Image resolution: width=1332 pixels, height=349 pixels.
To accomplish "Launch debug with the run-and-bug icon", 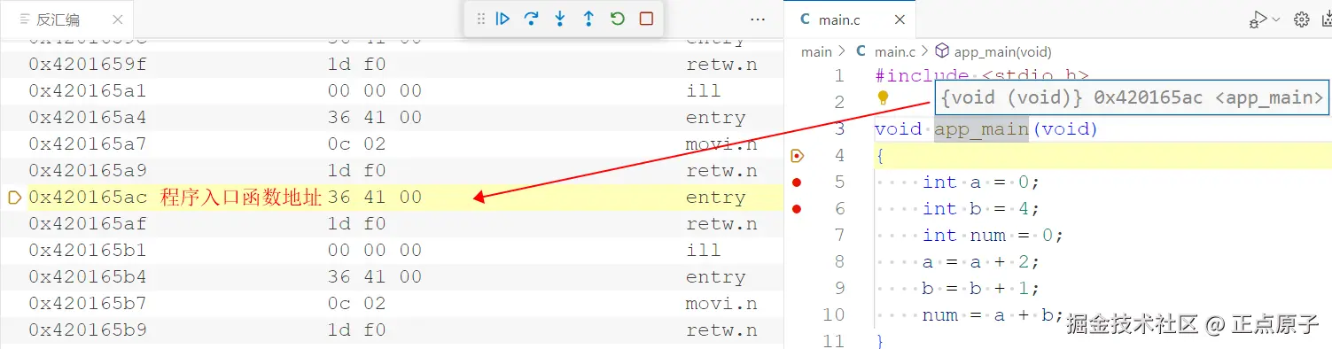I will tap(1258, 19).
